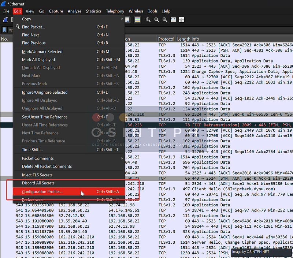Open the Help menu
The image size is (293, 258).
166,11
